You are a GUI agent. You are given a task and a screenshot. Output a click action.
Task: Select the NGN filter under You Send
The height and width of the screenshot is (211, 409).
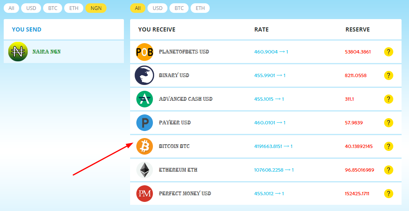coord(96,8)
